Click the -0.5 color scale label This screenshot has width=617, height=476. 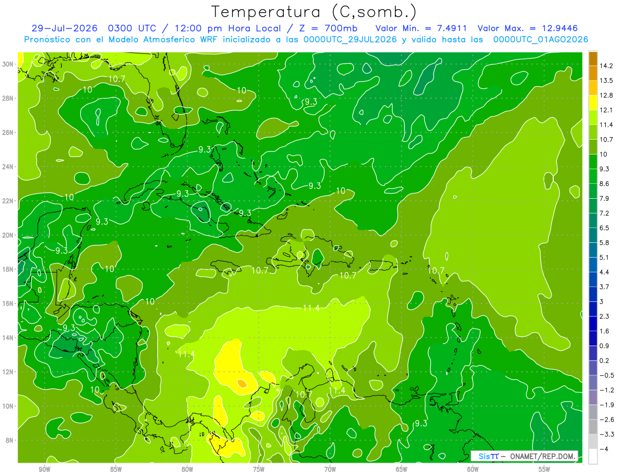pyautogui.click(x=607, y=375)
